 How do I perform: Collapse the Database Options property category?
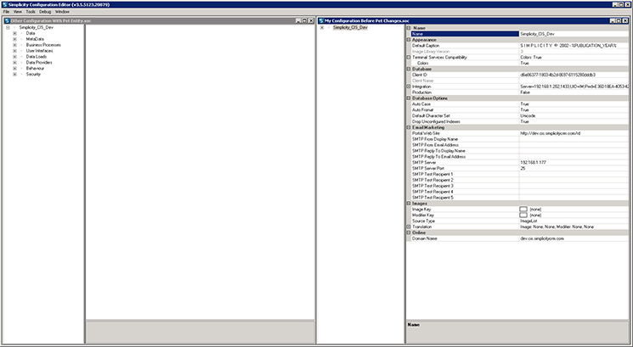[x=409, y=98]
